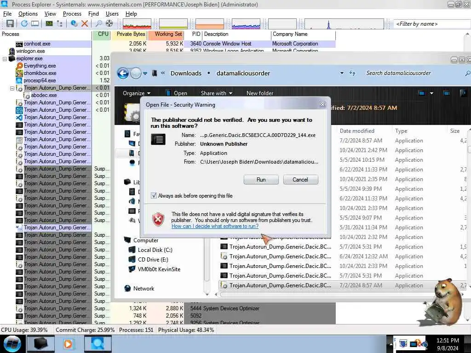
Task: Uncheck Always ask before opening this file
Action: 154,196
